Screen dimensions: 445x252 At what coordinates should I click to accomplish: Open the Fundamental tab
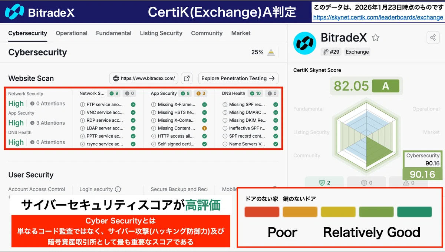(x=113, y=33)
